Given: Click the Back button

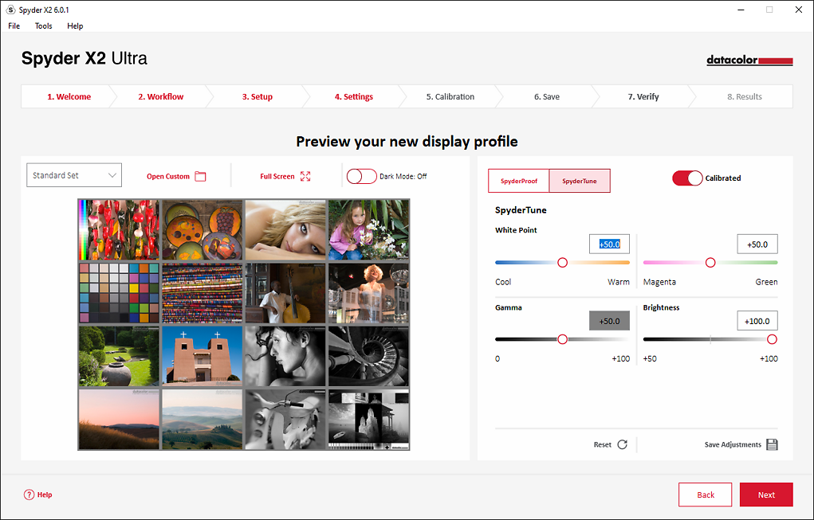Looking at the screenshot, I should click(706, 495).
